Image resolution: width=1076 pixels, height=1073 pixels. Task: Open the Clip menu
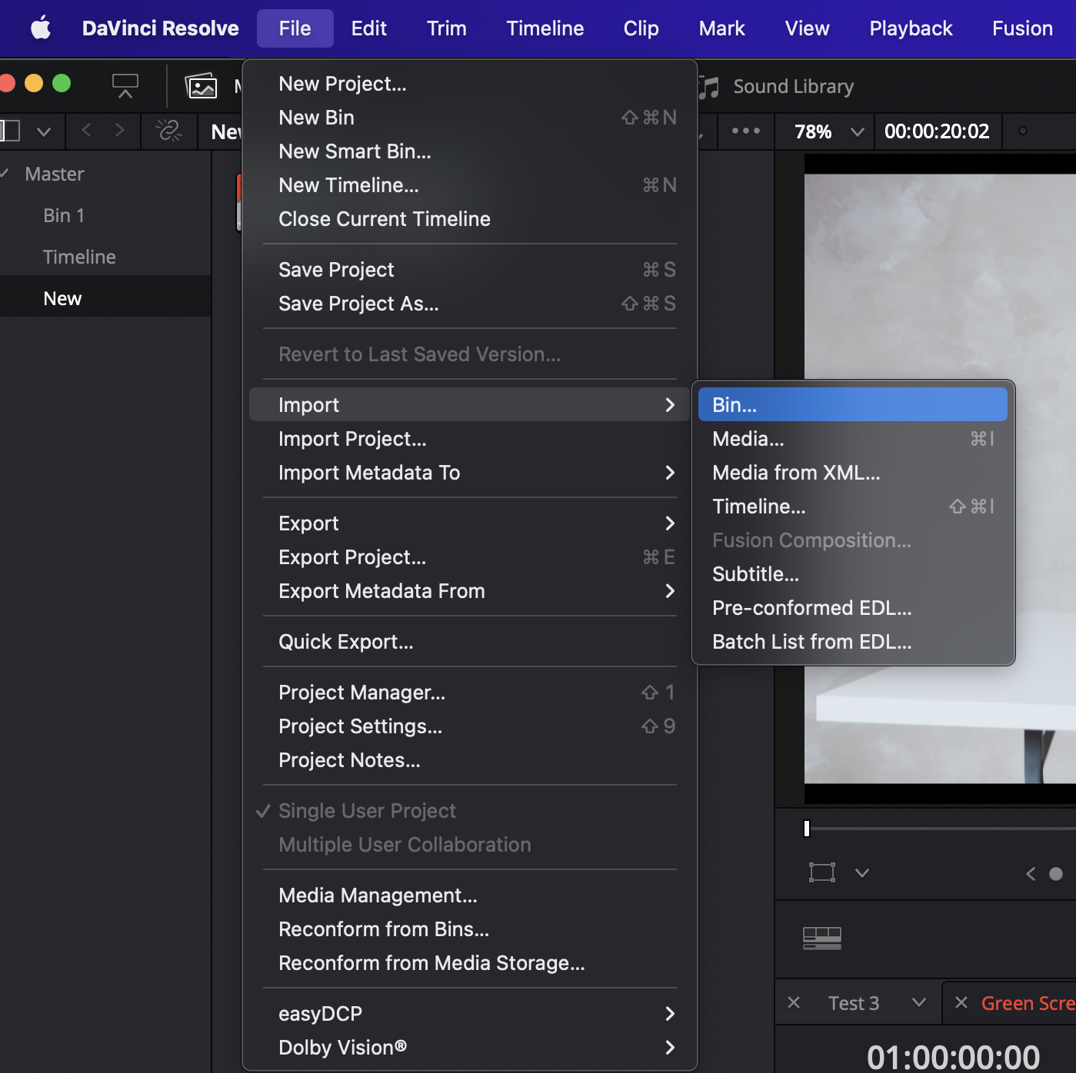[x=641, y=28]
